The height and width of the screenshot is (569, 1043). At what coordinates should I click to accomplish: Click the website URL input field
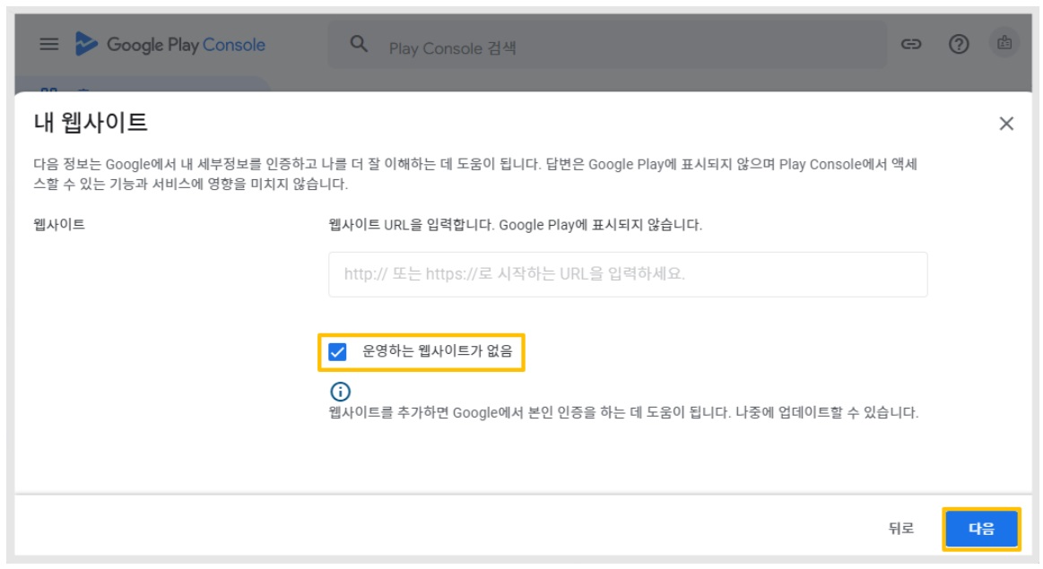click(628, 274)
